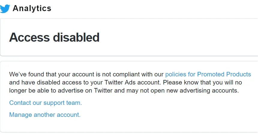Click the word Contact in the support link
The height and width of the screenshot is (136, 258).
point(20,103)
